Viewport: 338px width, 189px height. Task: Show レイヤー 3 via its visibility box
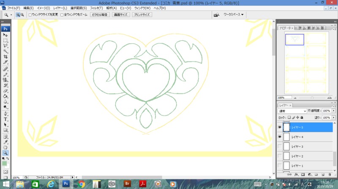click(280, 146)
